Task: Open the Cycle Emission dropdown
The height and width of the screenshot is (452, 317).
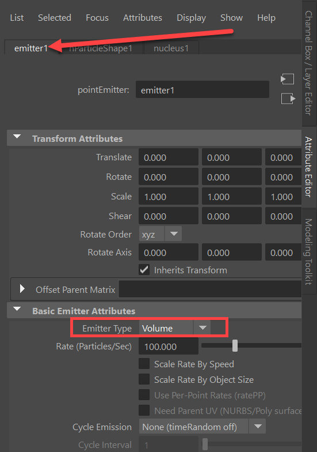Action: point(203,427)
